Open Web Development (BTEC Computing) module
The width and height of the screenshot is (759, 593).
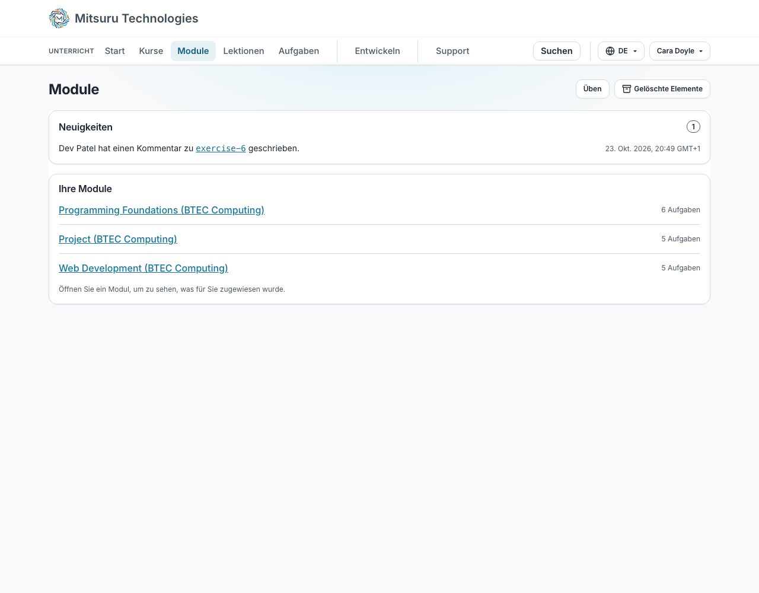(x=143, y=268)
